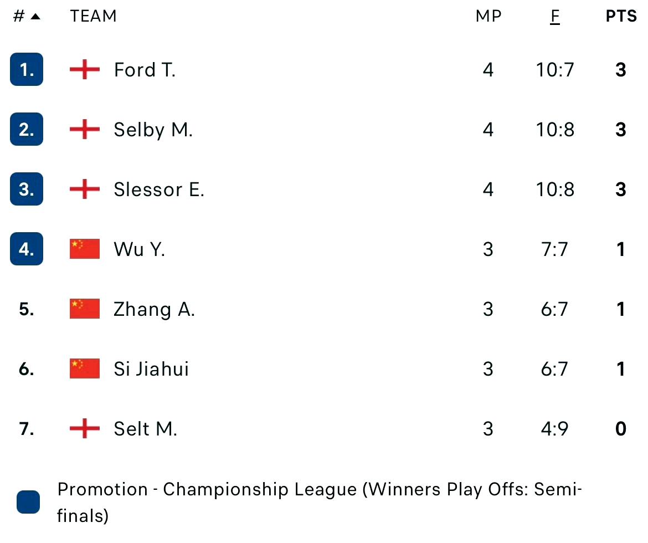Click the England flag beside Ford T.

tap(84, 70)
